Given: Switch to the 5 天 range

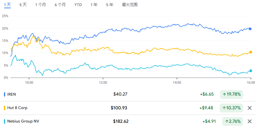Looking at the screenshot, I should pos(23,5).
